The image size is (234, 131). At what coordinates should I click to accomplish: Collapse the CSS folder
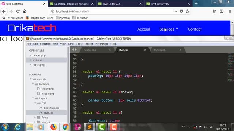pyautogui.click(x=35, y=103)
